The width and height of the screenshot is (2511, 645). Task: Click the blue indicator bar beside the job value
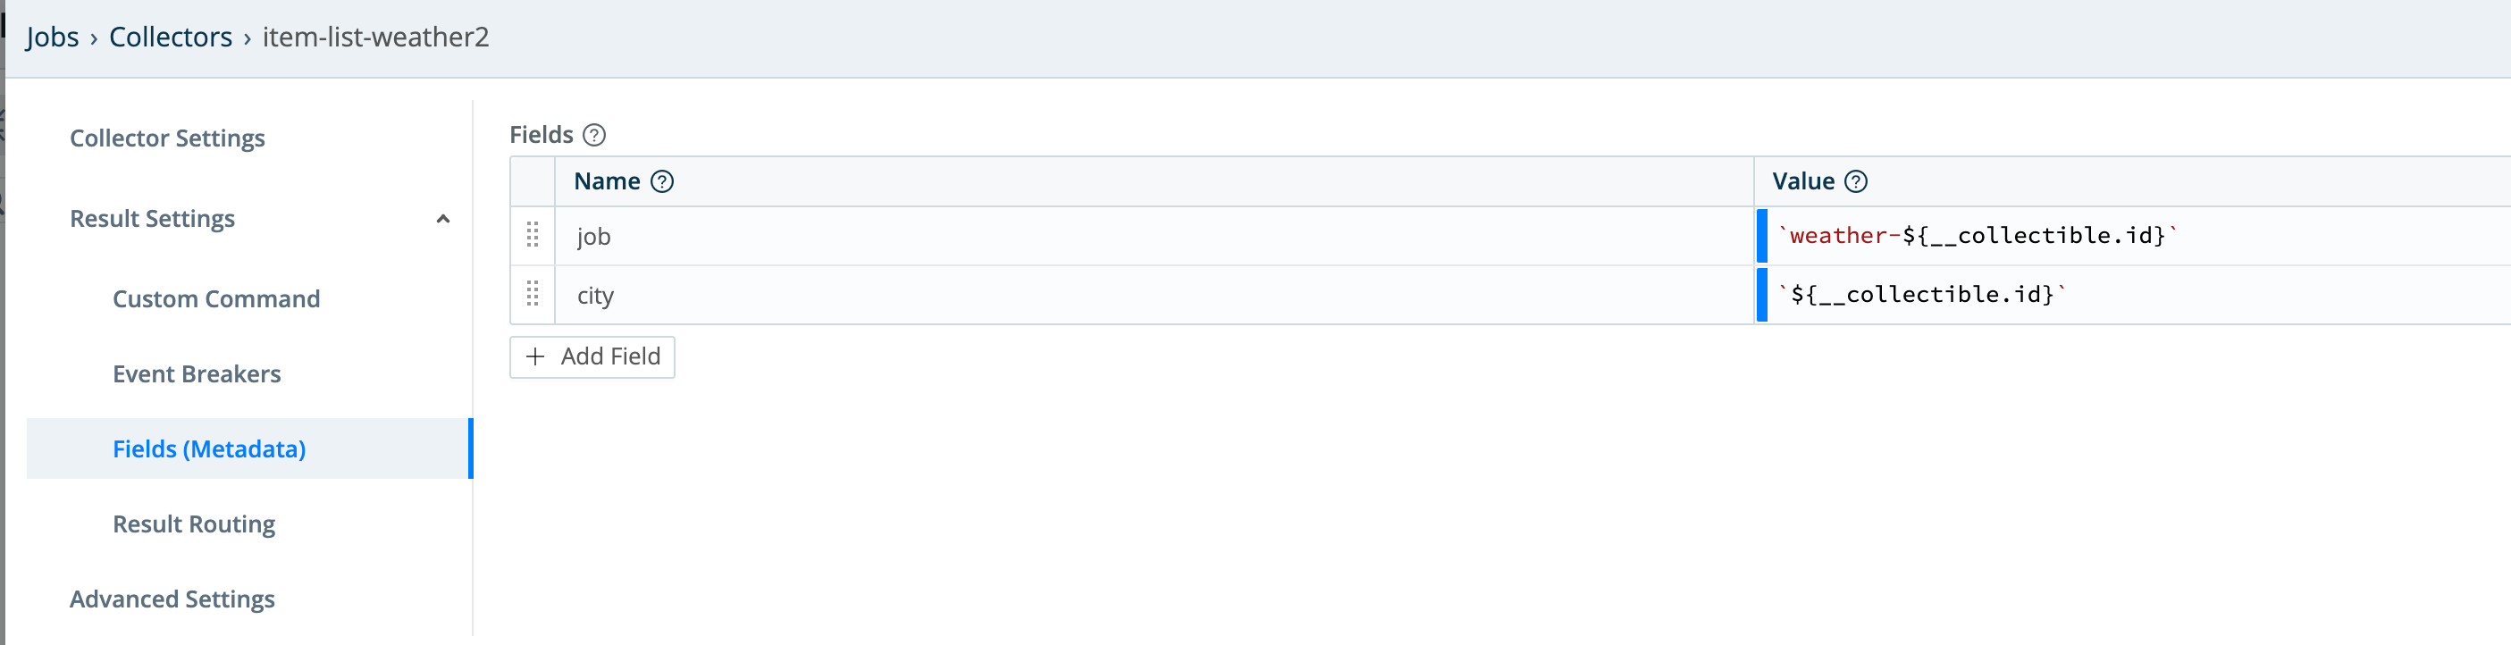[x=1761, y=236]
